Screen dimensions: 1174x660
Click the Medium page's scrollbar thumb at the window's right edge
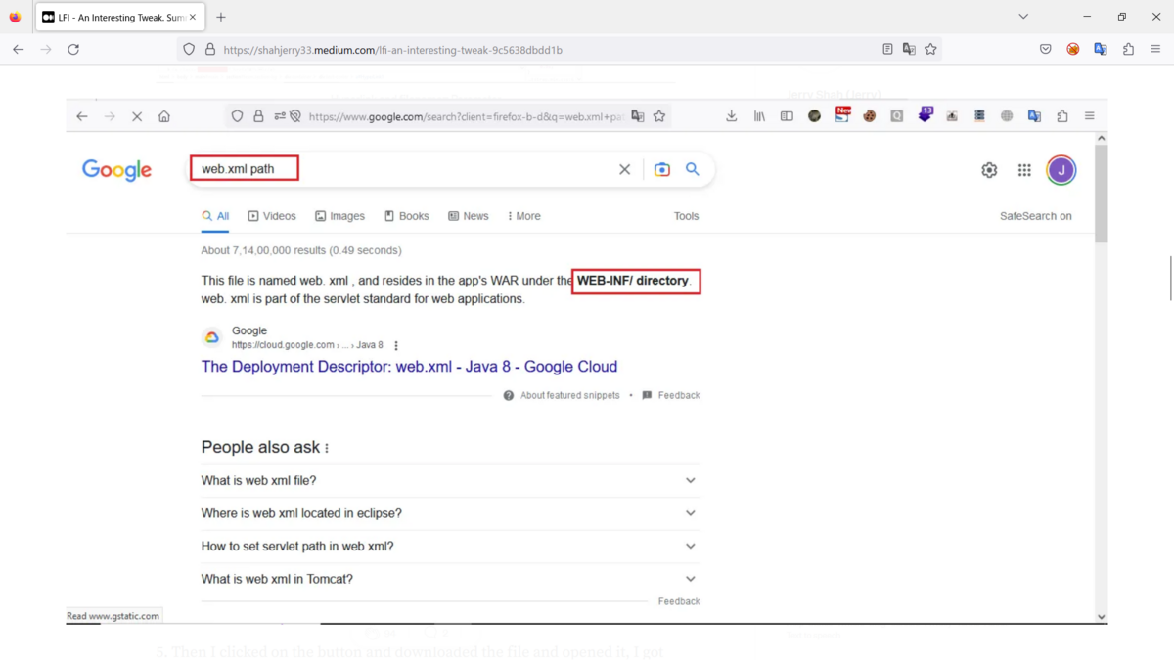click(1170, 279)
